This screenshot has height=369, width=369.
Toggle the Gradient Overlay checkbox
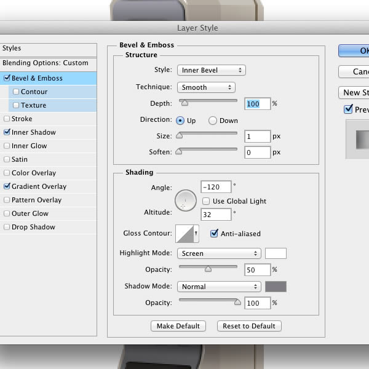coord(7,186)
